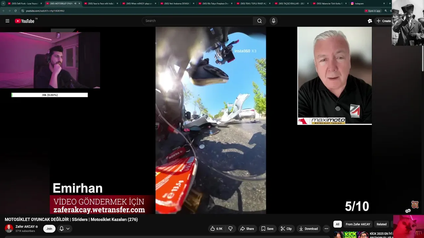
Task: Dislike the video
Action: [231, 229]
